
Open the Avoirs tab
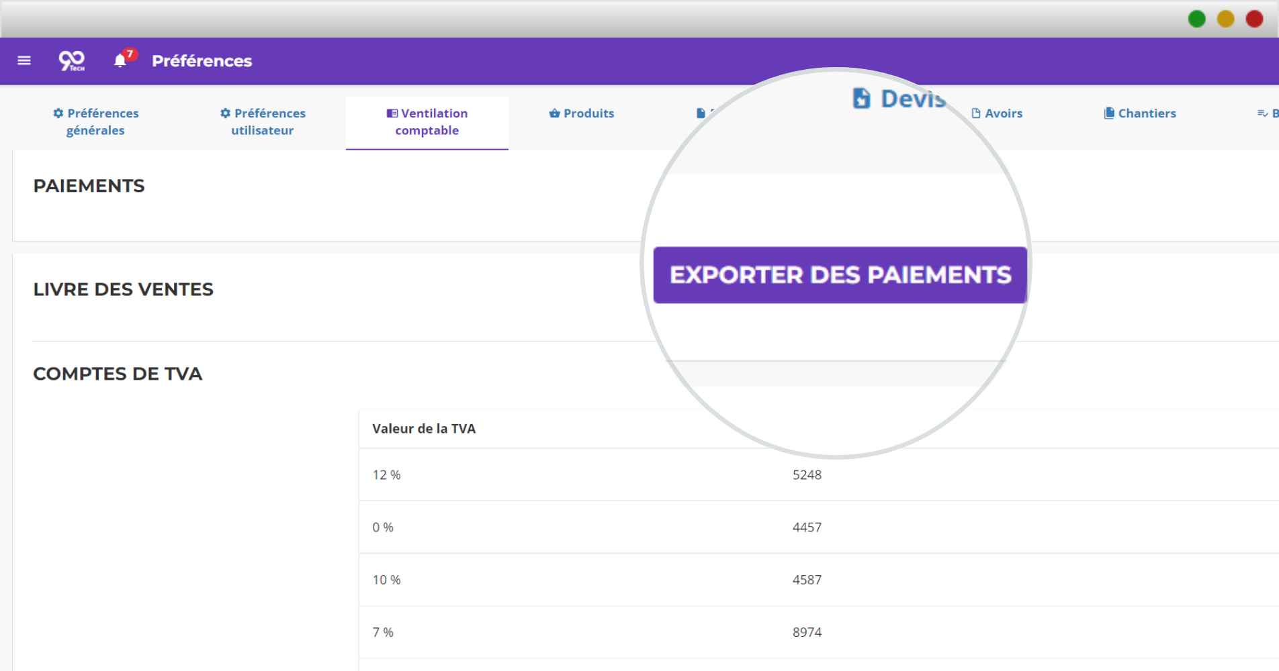coord(998,113)
